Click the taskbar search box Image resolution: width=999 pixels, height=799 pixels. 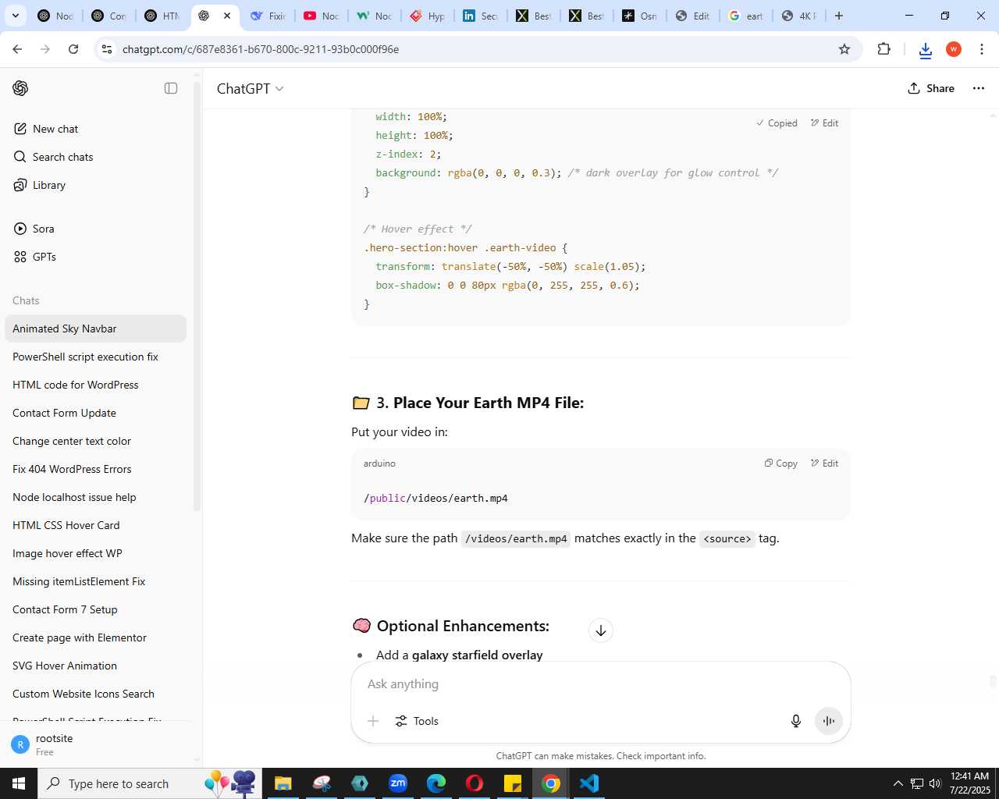pos(148,783)
